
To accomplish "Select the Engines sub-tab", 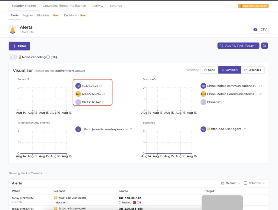I will (28, 15).
